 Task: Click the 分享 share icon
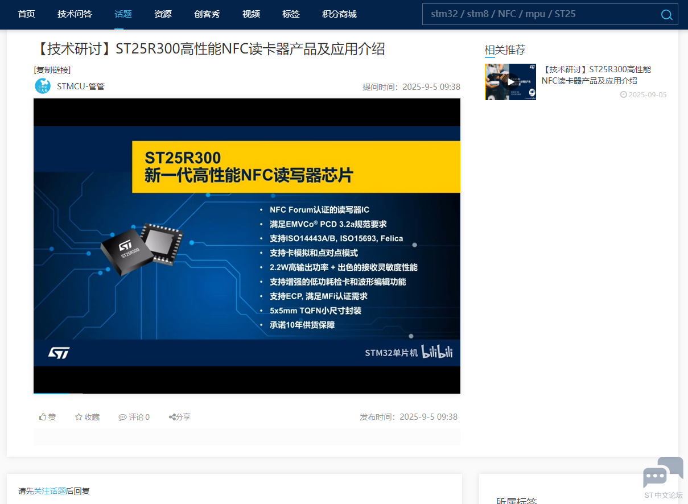172,417
